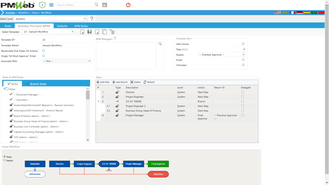Open the APM Rules tab
Viewport: 329px width, 185px height.
[x=81, y=26]
